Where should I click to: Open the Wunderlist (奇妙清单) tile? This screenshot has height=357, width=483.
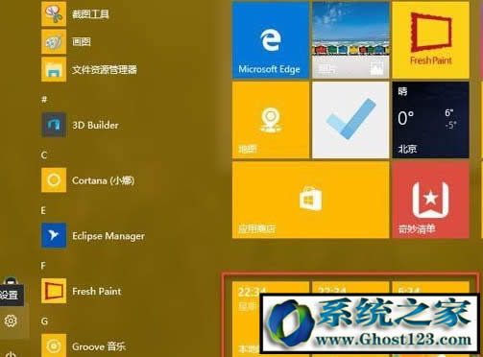430,200
